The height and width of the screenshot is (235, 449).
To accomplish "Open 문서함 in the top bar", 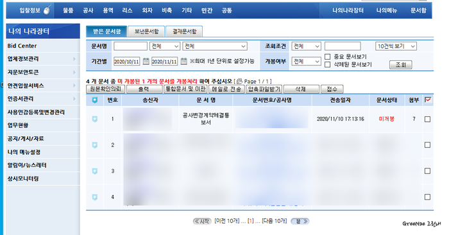I will tap(418, 11).
